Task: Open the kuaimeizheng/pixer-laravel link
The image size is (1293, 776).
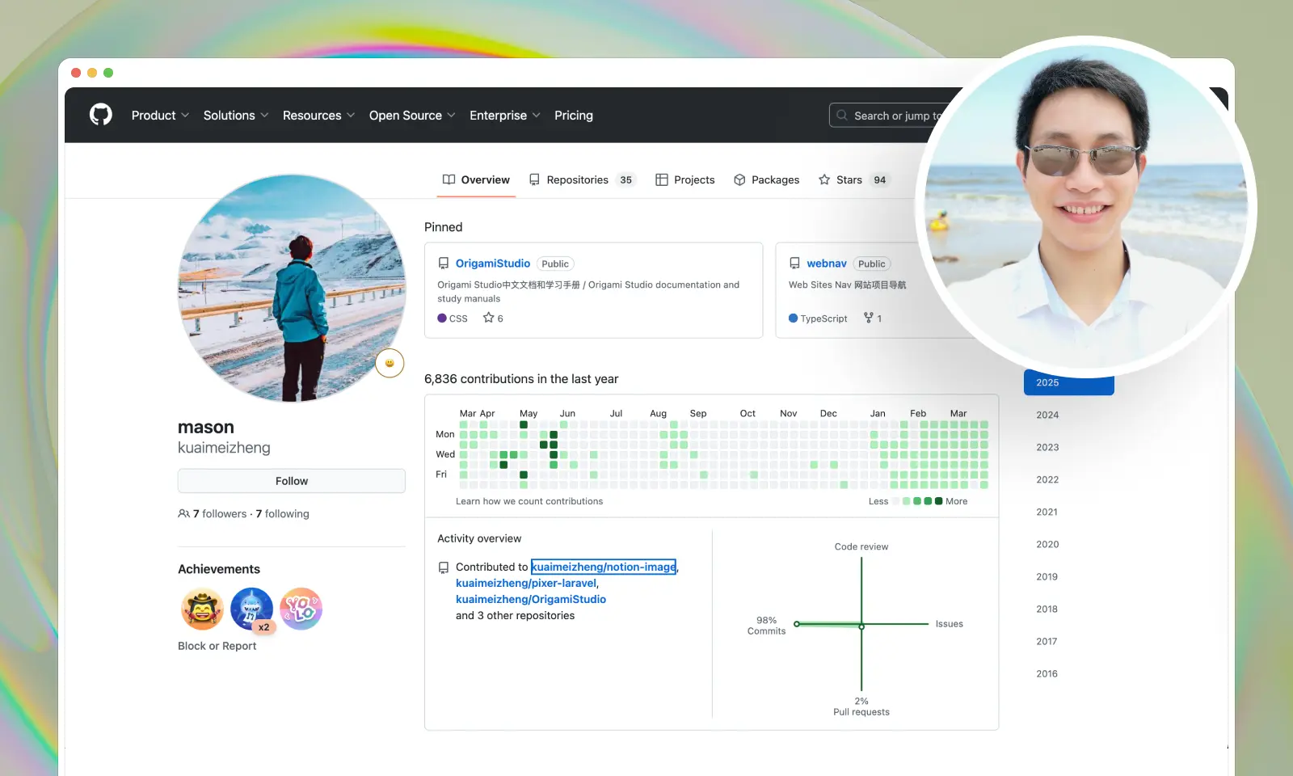Action: point(526,583)
